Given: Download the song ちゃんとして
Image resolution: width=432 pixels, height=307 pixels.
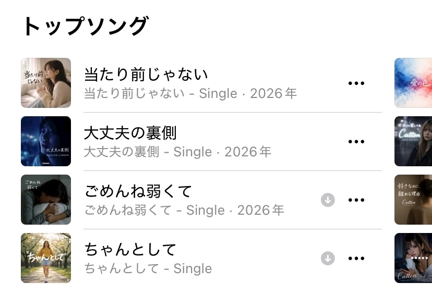Looking at the screenshot, I should [328, 259].
